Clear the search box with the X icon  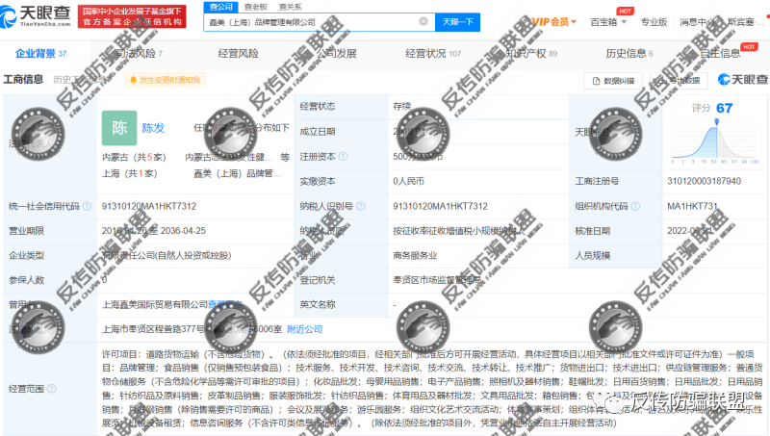point(423,21)
